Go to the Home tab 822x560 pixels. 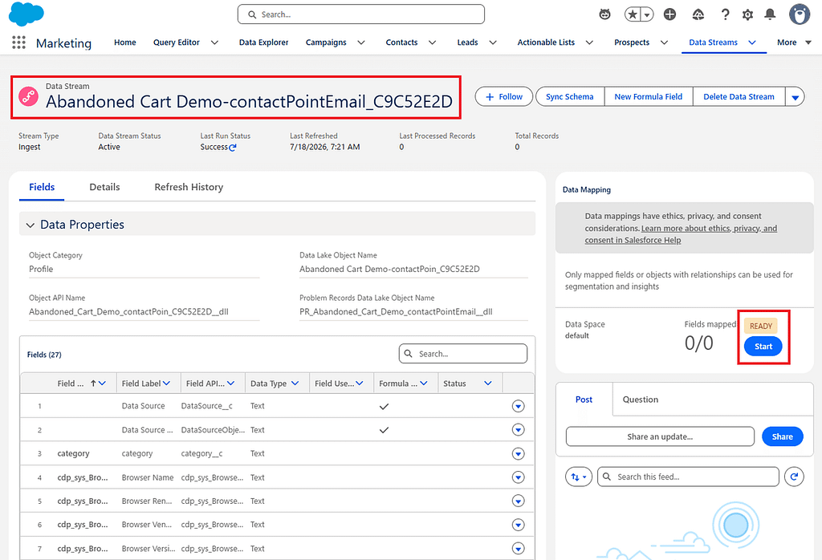[x=124, y=43]
